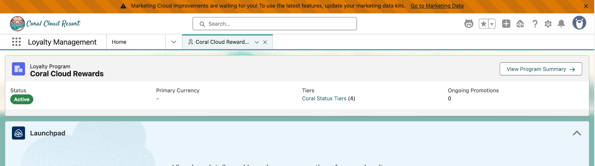595x166 pixels.
Task: Click the Agentforce Astro icon
Action: click(469, 24)
